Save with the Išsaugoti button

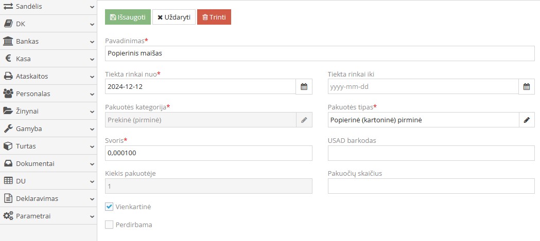[128, 17]
